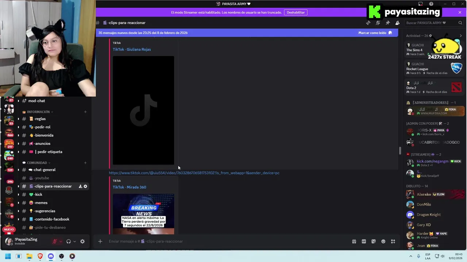
Task: Open the pedir-etiqueta channel
Action: pyautogui.click(x=53, y=152)
